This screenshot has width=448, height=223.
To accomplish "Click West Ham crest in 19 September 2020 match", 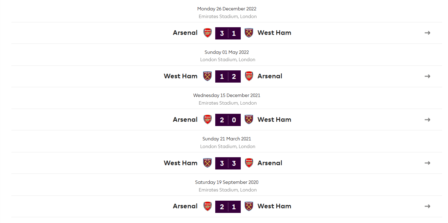I will [249, 206].
